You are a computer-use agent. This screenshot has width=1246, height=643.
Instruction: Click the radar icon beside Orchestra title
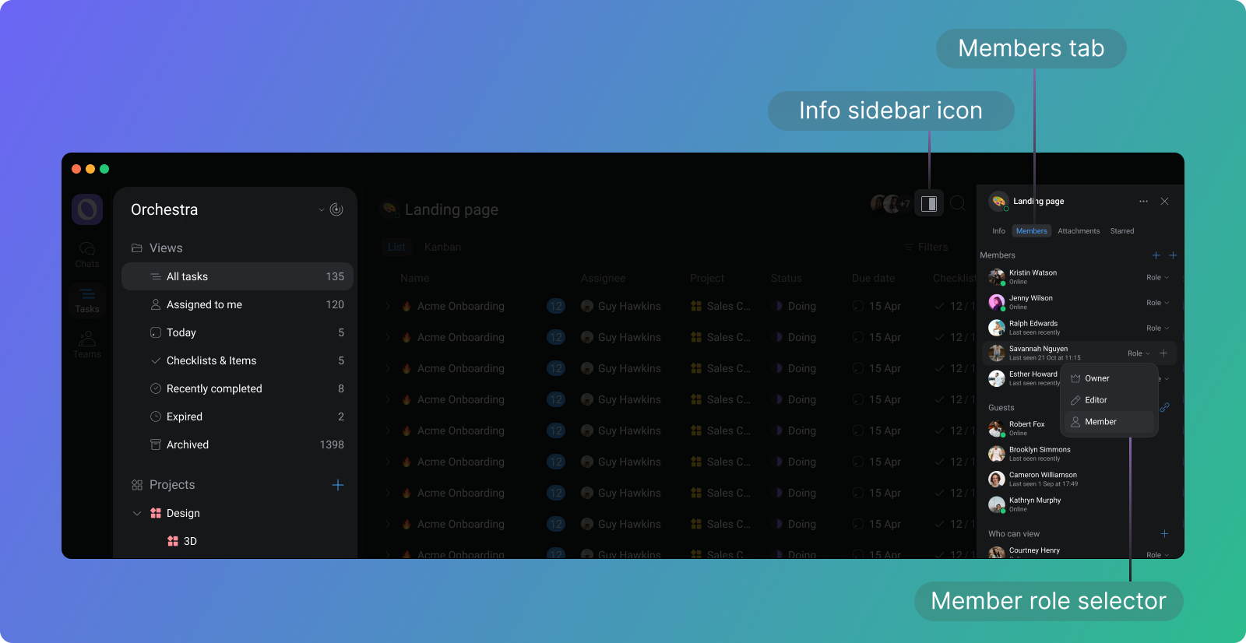[336, 209]
